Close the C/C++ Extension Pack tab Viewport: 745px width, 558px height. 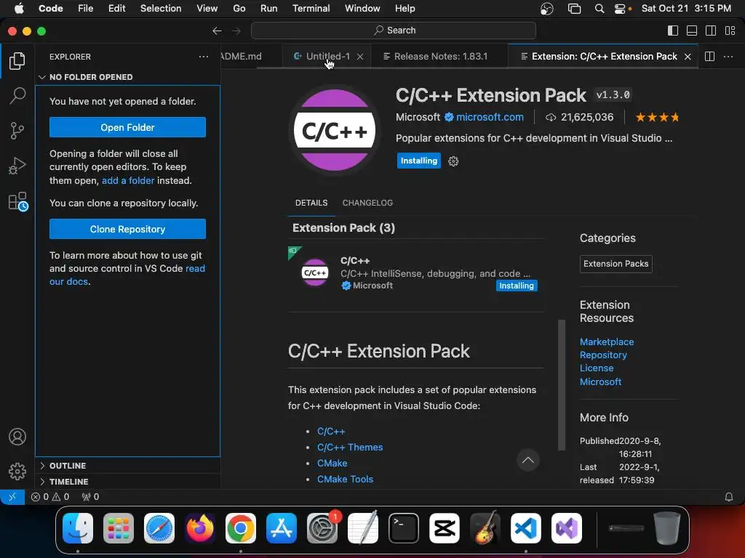[688, 57]
